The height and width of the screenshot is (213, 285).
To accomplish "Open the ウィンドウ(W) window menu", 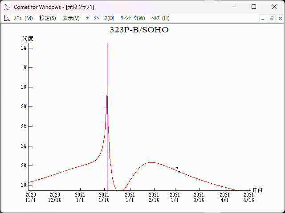I will click(x=133, y=18).
